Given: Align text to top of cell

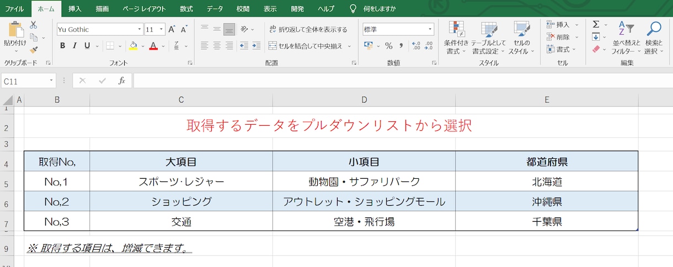Looking at the screenshot, I should pos(205,29).
